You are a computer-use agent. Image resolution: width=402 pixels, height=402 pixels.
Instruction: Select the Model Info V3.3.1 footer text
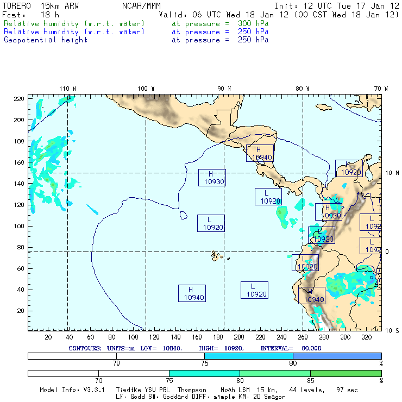pos(72,390)
